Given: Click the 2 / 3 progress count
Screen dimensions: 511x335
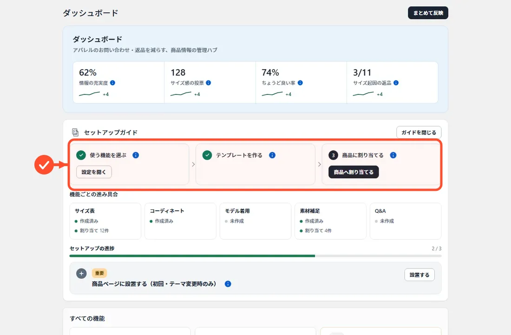Looking at the screenshot, I should [437, 248].
